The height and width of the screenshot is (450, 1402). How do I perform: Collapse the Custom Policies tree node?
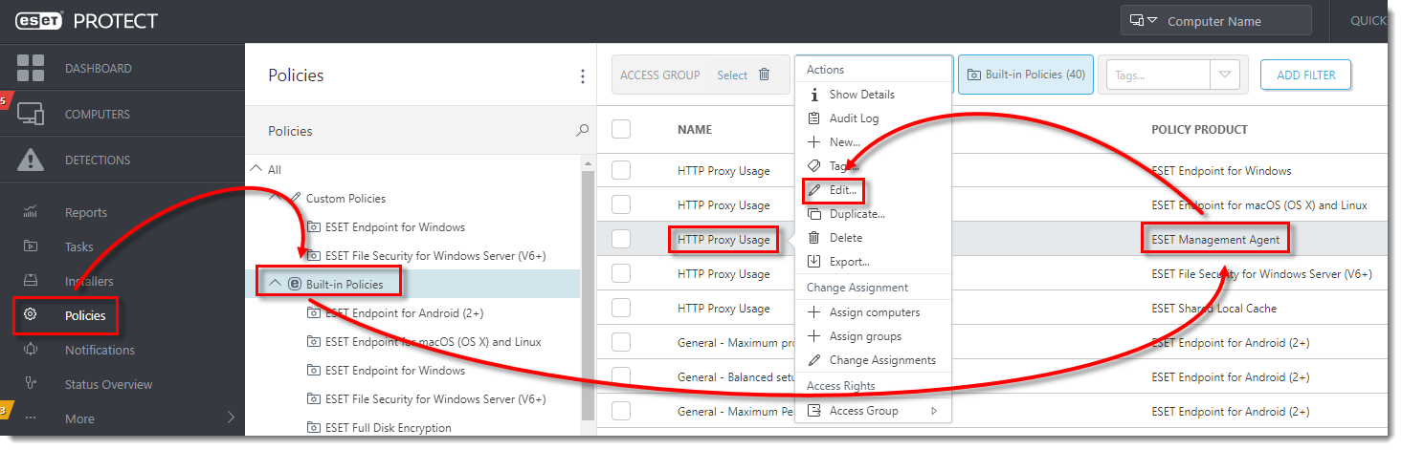(276, 197)
